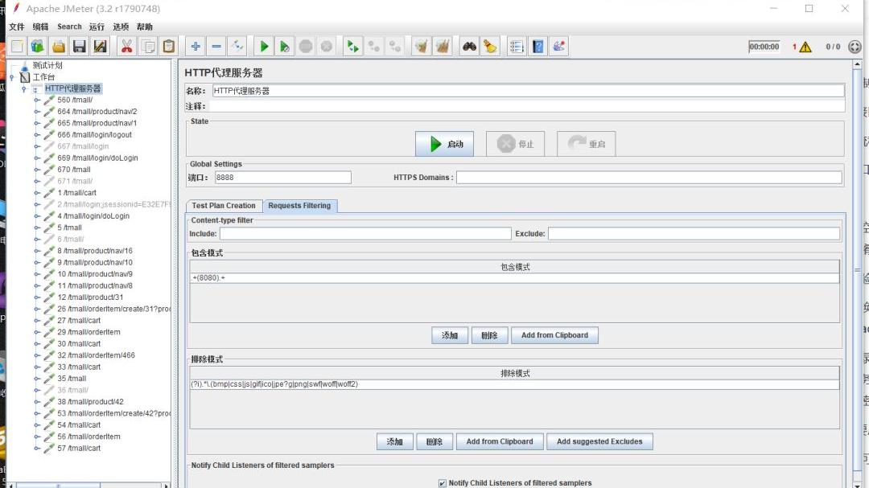Viewport: 869px width, 488px height.
Task: Start test with green play icon
Action: (265, 47)
